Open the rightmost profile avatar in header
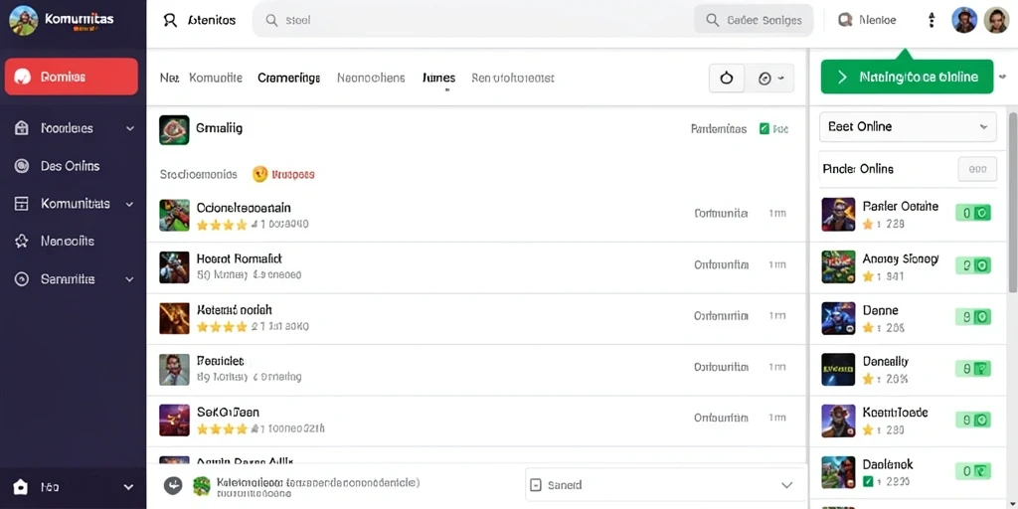This screenshot has width=1018, height=509. [995, 20]
